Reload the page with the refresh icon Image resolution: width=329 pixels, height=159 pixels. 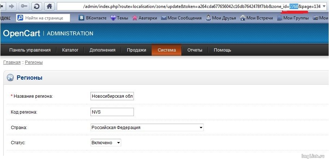pos(37,6)
